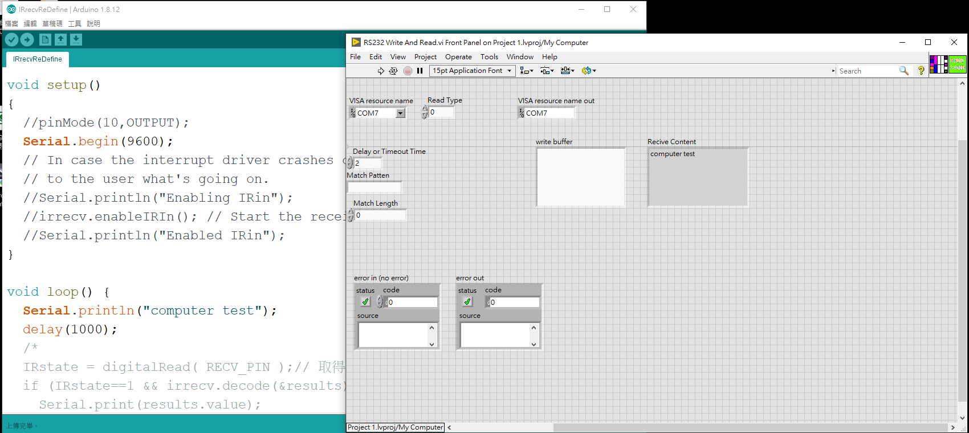
Task: Open the Operate menu in LabVIEW
Action: tap(458, 56)
